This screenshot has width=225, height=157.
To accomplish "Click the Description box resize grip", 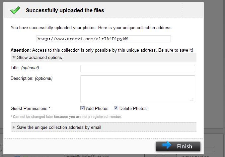I will [x=192, y=100].
